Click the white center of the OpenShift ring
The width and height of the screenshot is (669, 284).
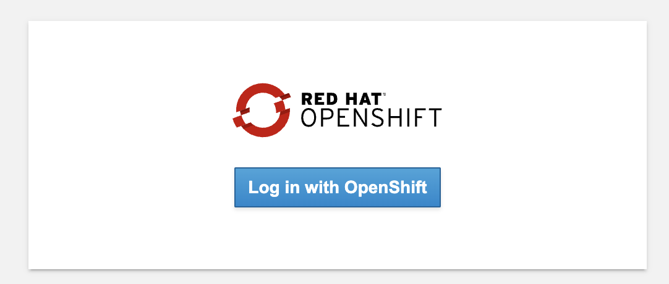coord(262,110)
